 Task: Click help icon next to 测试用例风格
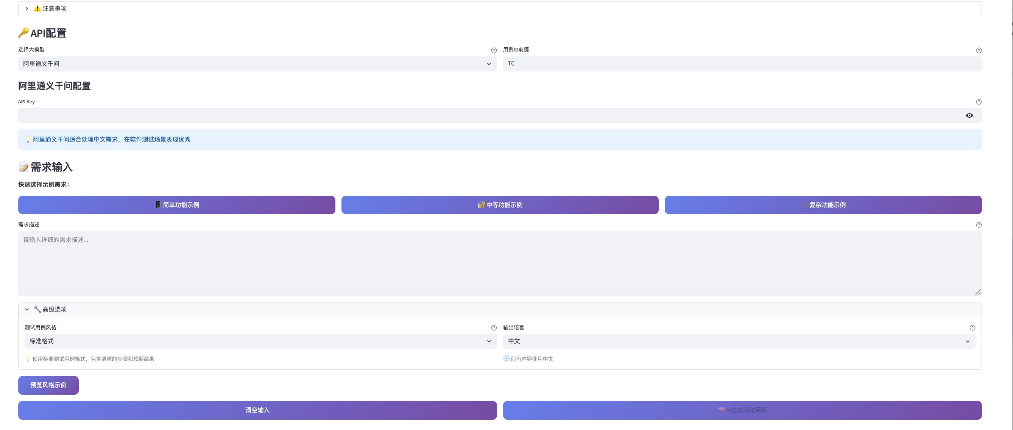(x=494, y=328)
